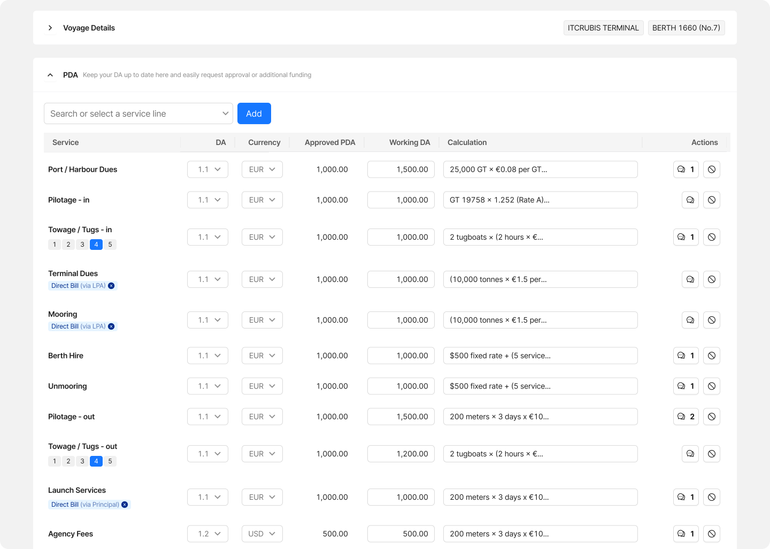Cancel the Pilotage - out line

[x=712, y=417]
